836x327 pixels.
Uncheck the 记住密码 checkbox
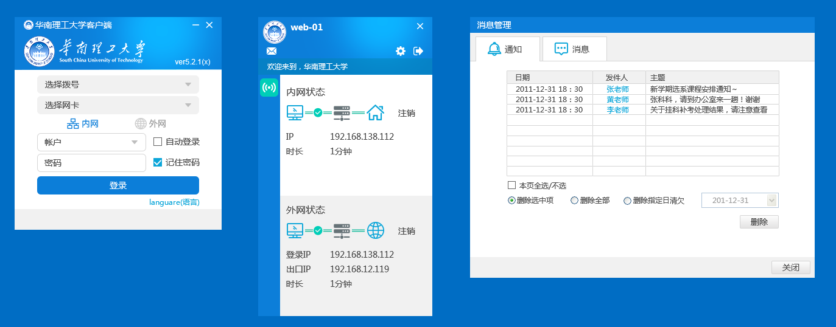tap(158, 162)
